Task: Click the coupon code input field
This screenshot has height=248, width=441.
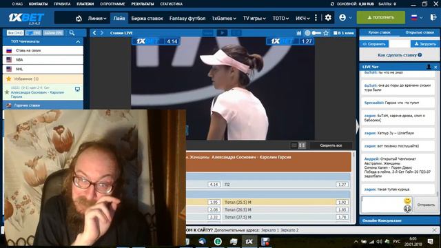Action: click(x=400, y=44)
